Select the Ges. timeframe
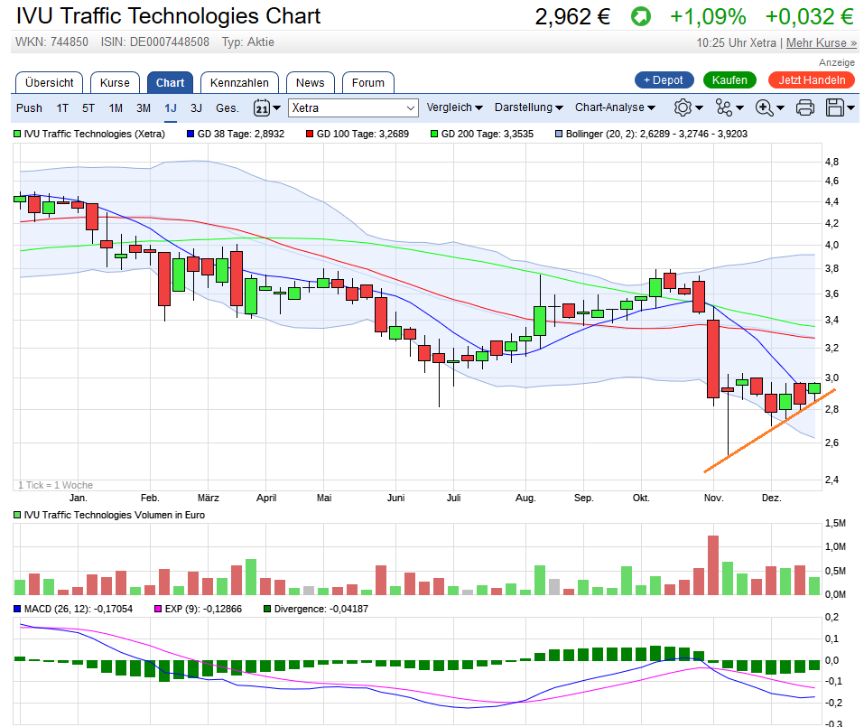 pyautogui.click(x=227, y=108)
